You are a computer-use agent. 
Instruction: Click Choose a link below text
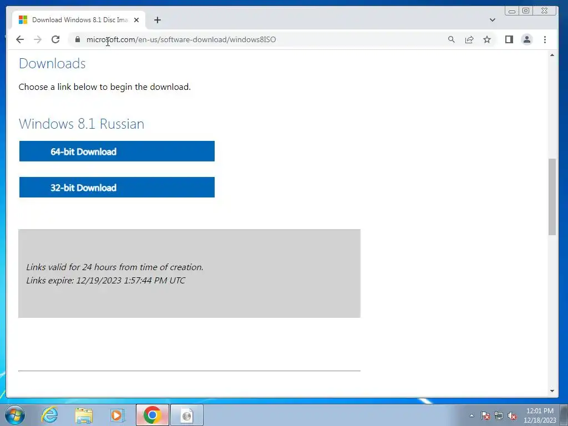(x=105, y=87)
